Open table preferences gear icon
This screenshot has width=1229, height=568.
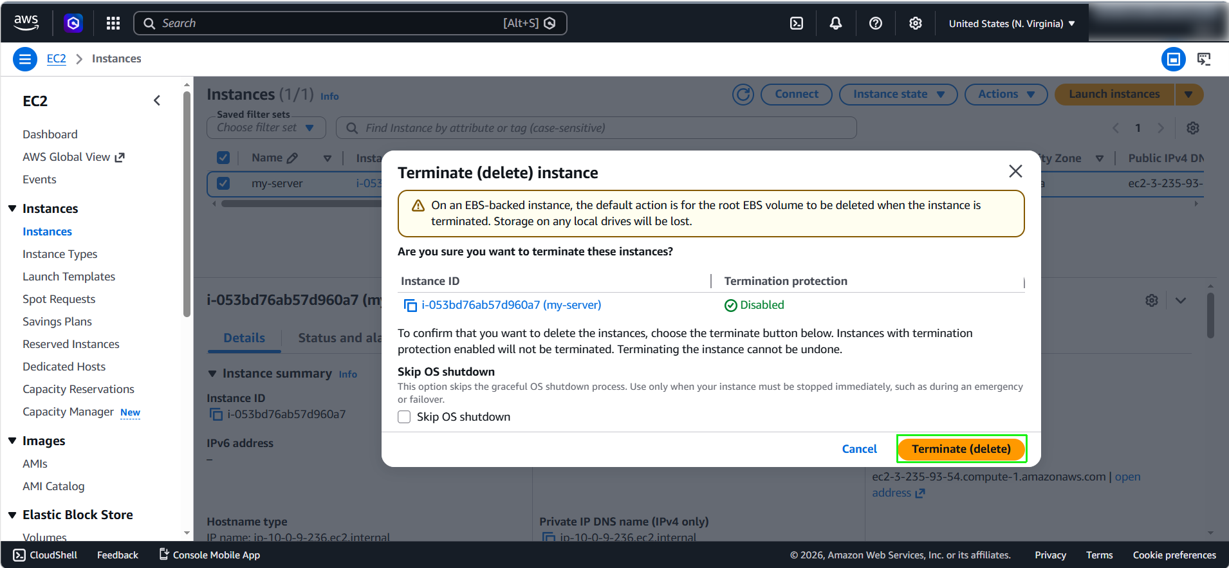click(x=1193, y=128)
